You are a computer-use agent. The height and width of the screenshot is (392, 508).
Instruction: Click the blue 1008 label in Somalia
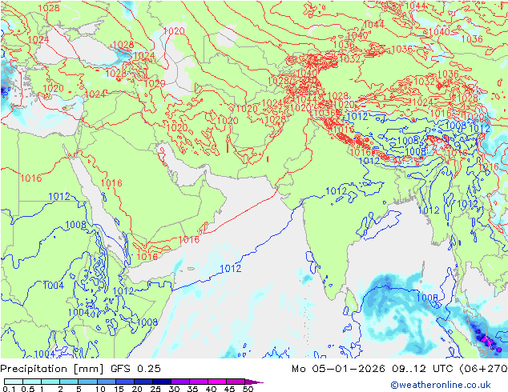click(x=147, y=322)
